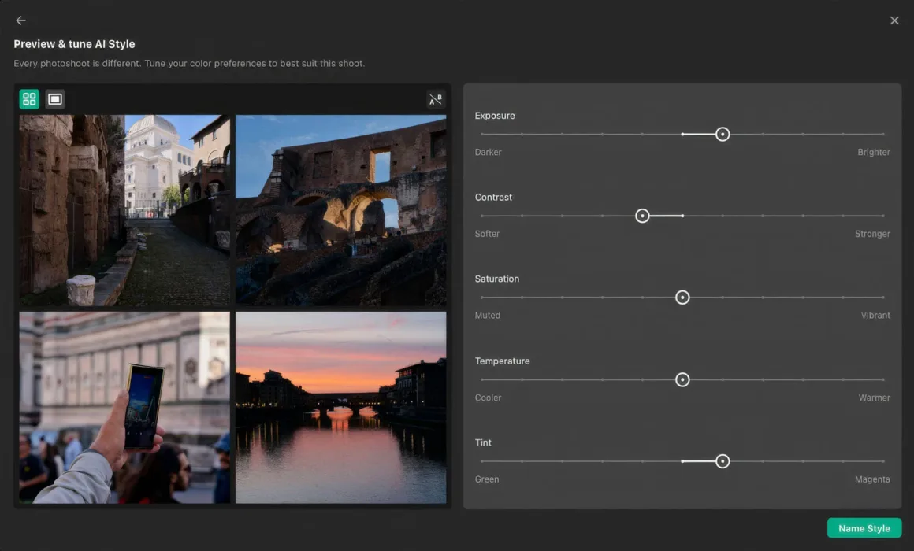Click the Softer label under Contrast
This screenshot has height=551, width=914.
[487, 234]
